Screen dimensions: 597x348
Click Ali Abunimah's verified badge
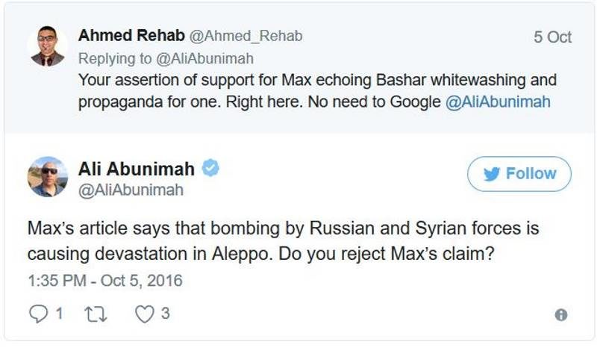210,168
